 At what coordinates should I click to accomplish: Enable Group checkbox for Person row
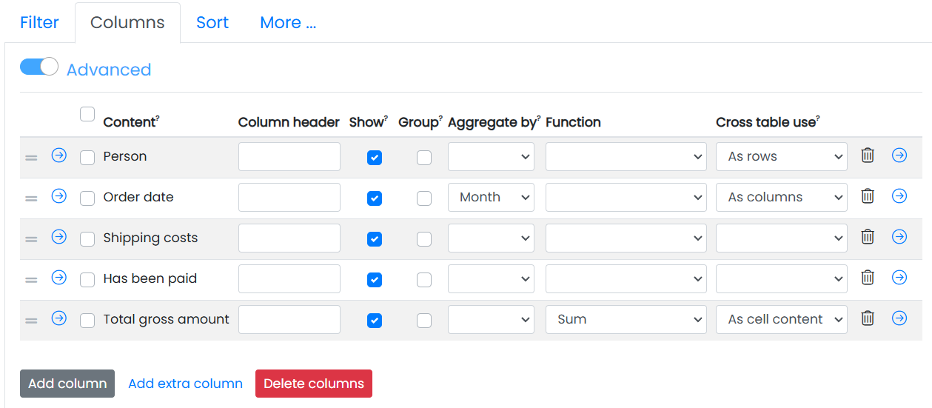(424, 158)
